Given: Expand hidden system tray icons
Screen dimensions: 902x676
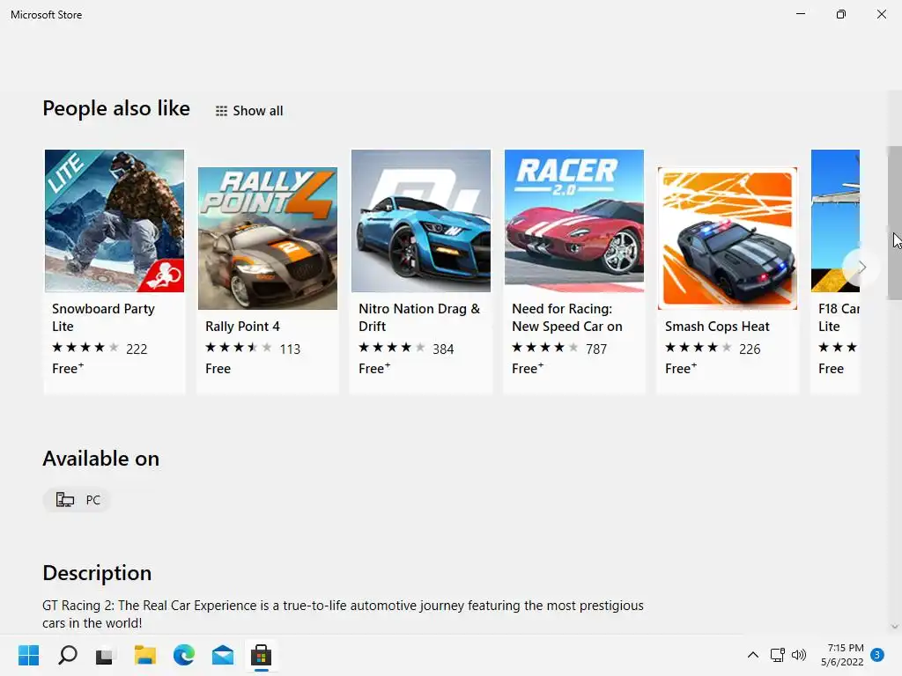Looking at the screenshot, I should click(752, 655).
